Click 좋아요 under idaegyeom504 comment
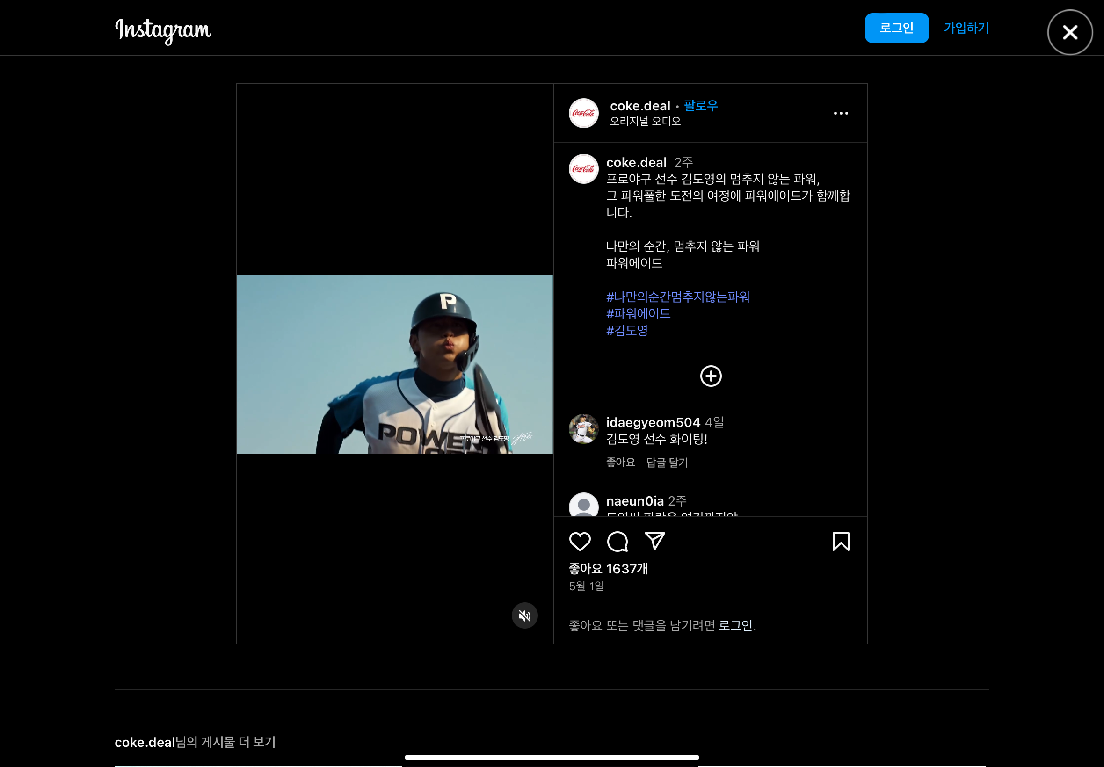Image resolution: width=1104 pixels, height=767 pixels. 620,463
